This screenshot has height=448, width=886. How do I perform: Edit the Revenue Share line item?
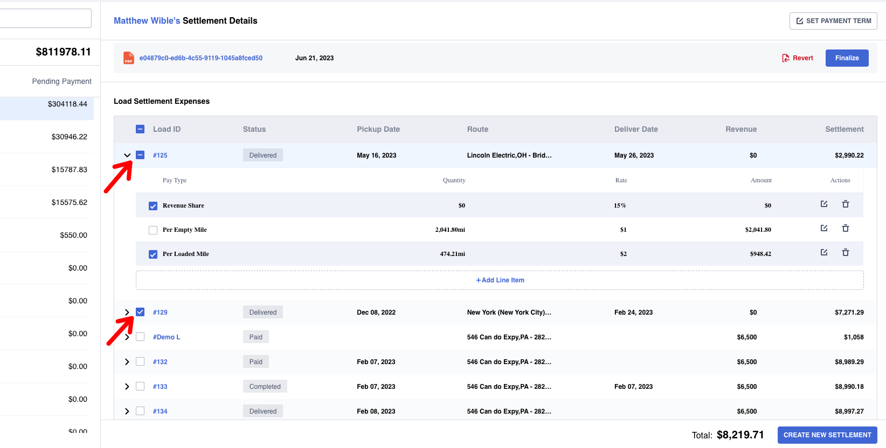[x=823, y=204]
